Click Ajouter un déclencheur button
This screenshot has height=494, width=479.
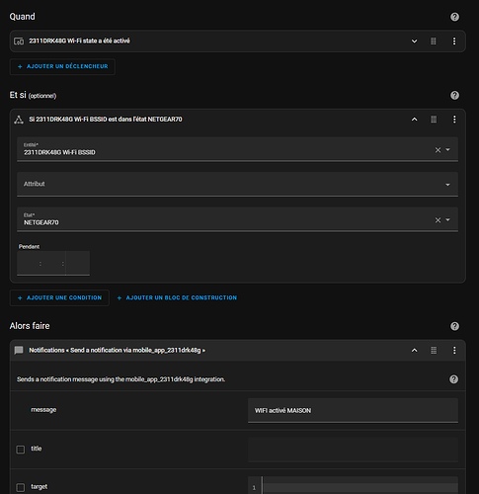point(62,66)
